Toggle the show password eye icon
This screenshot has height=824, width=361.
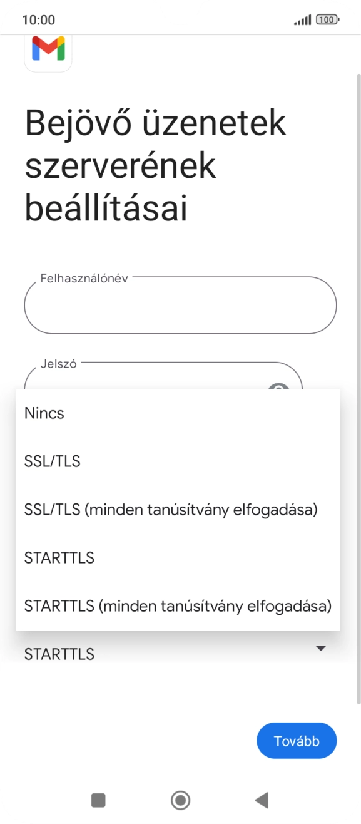coord(278,390)
